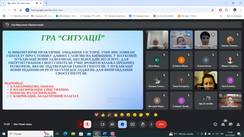244x137 pixels.
Task: Open the present screen option
Action: click(133, 124)
